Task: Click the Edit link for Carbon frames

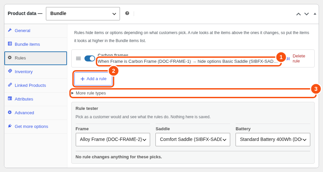Action: pyautogui.click(x=287, y=59)
